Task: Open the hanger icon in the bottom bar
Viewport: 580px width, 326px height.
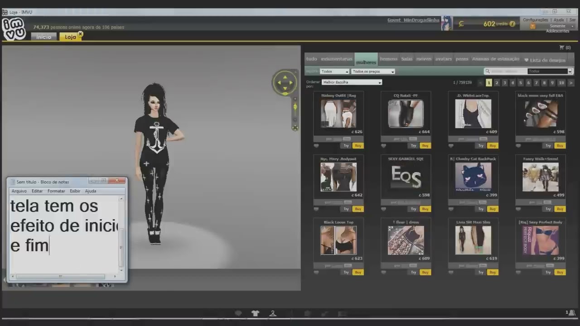Action: click(273, 313)
